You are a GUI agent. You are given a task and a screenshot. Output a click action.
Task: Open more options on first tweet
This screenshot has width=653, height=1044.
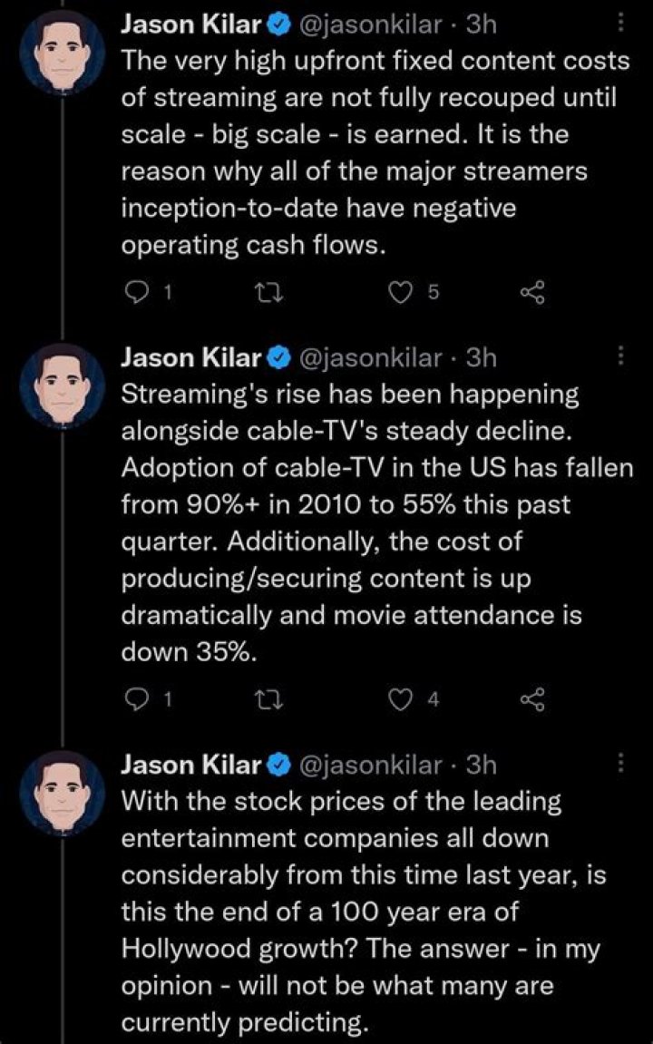(x=620, y=24)
